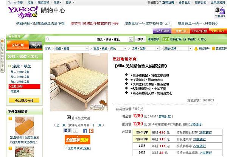Click the search button
Viewport: 227px width, 157px height.
coord(140,39)
